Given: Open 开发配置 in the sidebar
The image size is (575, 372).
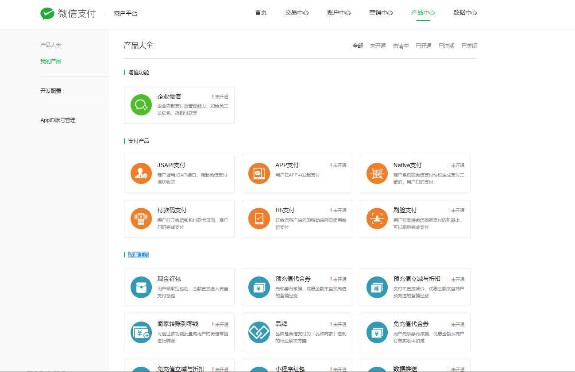Looking at the screenshot, I should [x=51, y=91].
